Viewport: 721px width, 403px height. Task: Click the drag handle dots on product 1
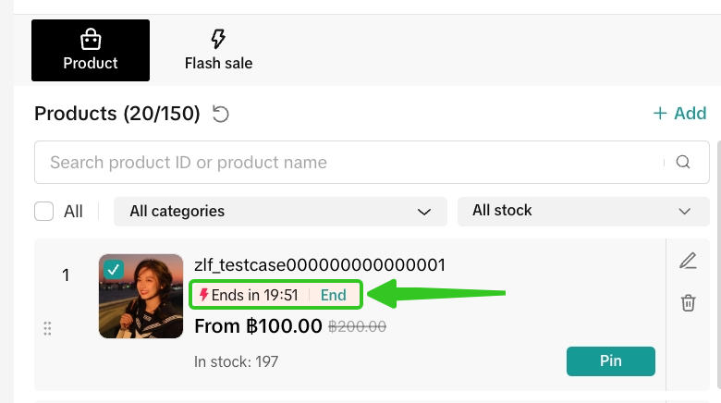(x=48, y=328)
